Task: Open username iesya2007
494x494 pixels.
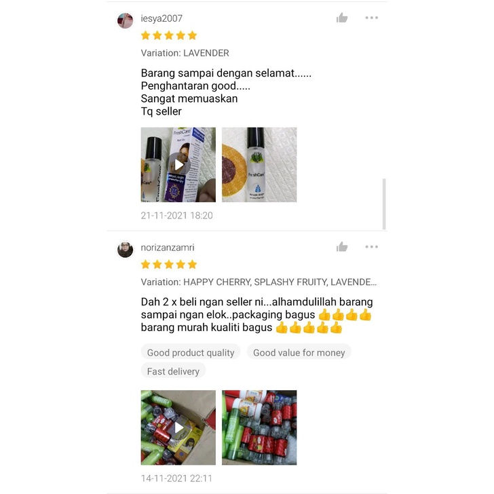Action: [161, 18]
